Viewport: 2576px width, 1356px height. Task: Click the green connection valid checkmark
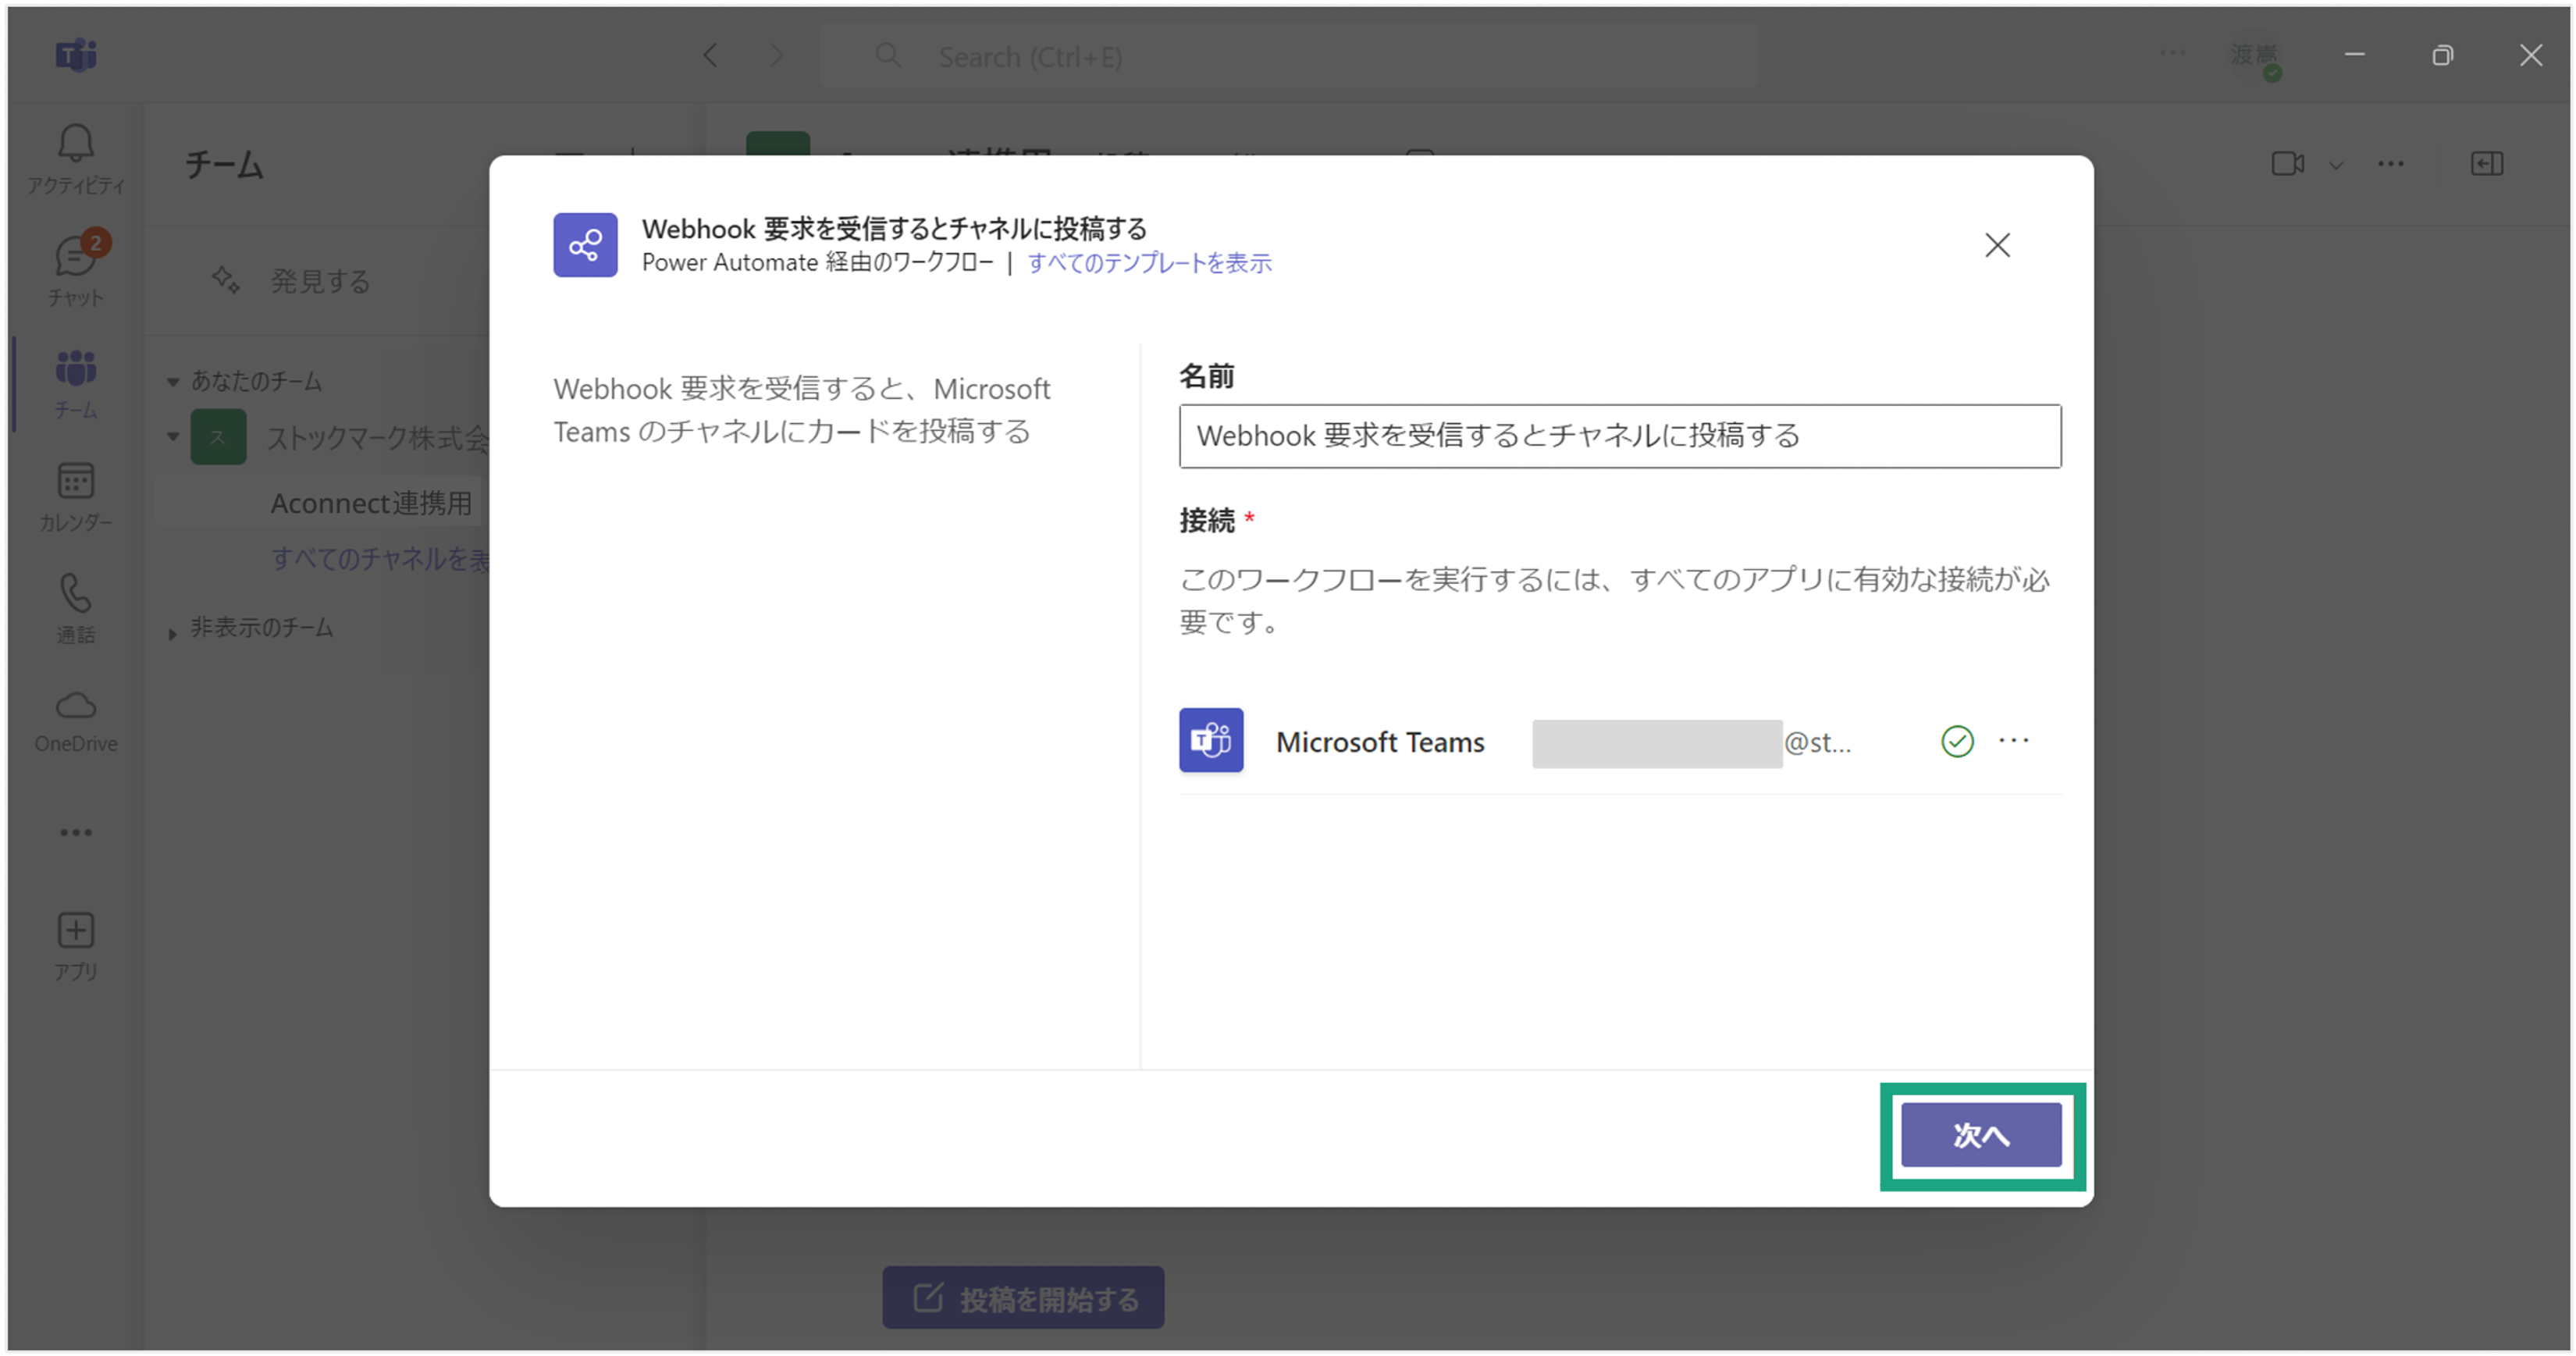[1957, 742]
